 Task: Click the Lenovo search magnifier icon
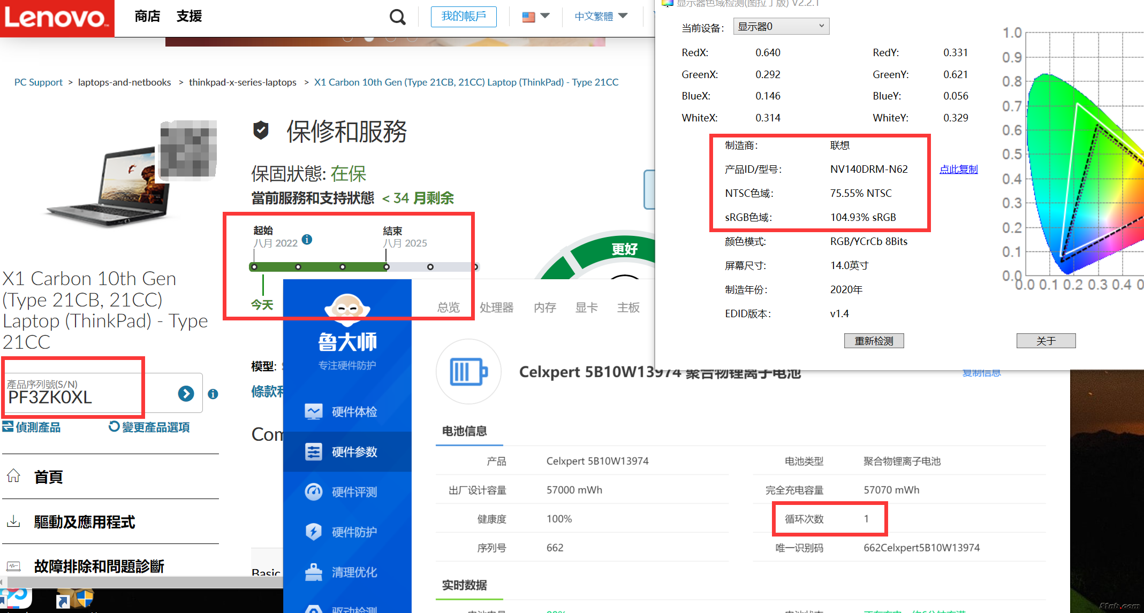pos(397,17)
